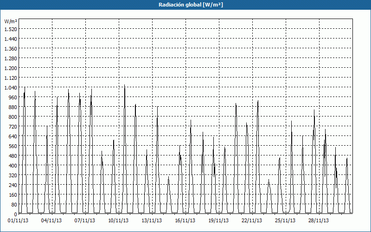The image size is (371, 232).
Task: Select the 560 y-axis value
Action: point(13,146)
